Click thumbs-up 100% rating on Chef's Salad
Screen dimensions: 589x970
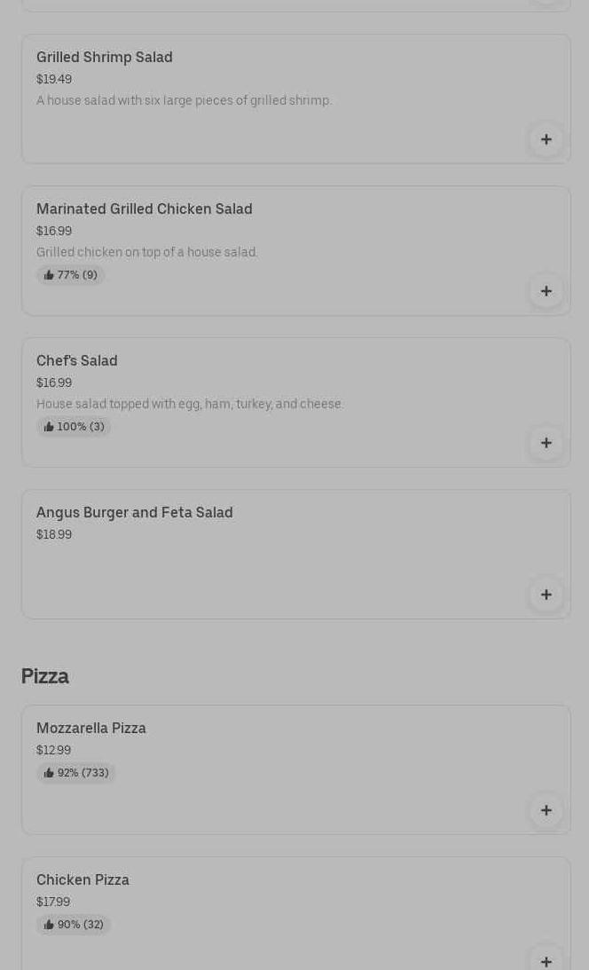(74, 427)
